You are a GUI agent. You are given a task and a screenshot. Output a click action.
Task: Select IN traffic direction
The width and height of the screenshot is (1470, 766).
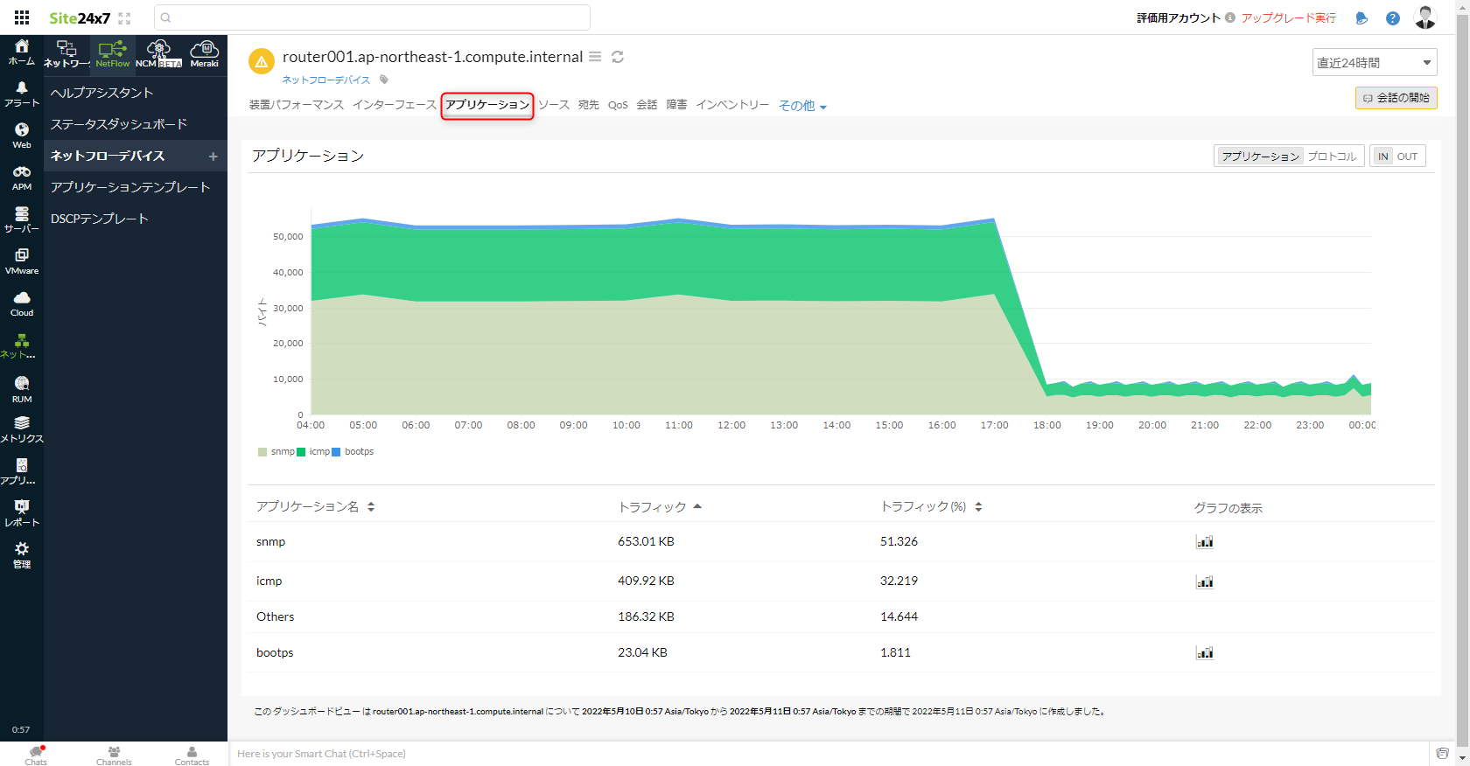coord(1382,157)
